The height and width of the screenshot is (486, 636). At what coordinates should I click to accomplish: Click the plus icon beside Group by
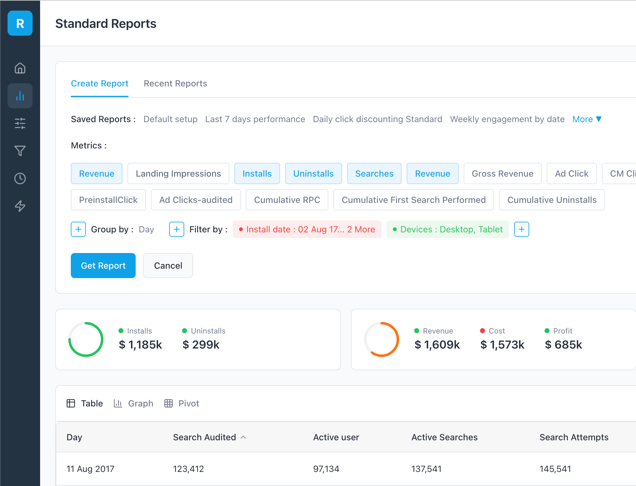click(x=78, y=229)
